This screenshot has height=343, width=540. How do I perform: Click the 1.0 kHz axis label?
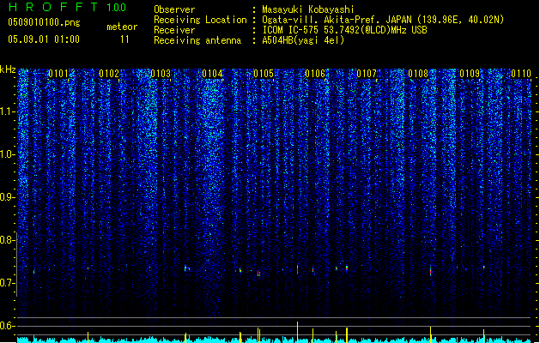point(7,154)
